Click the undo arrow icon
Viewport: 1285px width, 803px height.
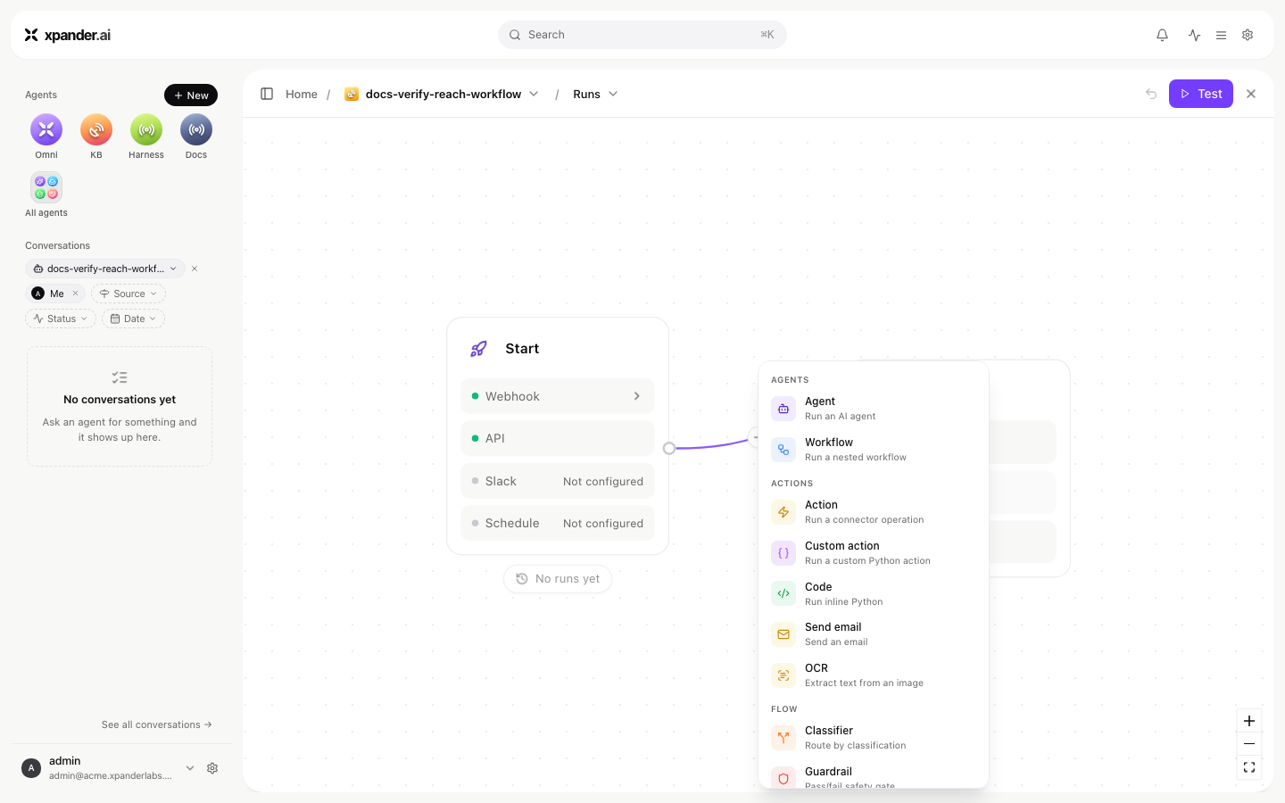pos(1151,94)
